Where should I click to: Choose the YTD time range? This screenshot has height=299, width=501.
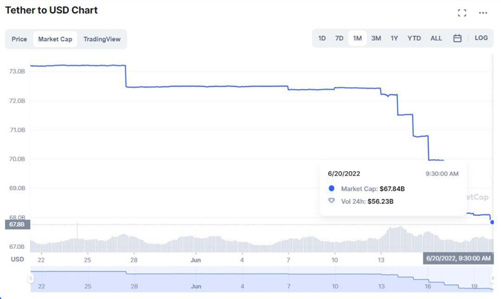(x=414, y=38)
